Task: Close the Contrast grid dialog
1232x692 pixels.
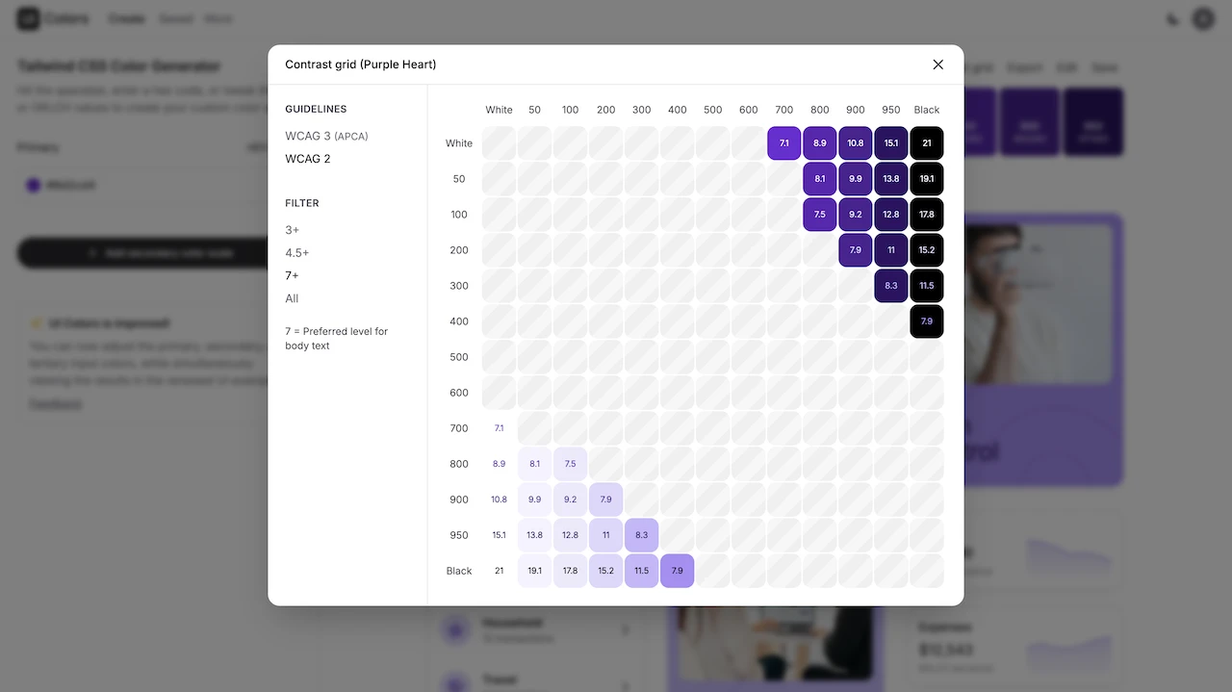Action: pos(938,64)
